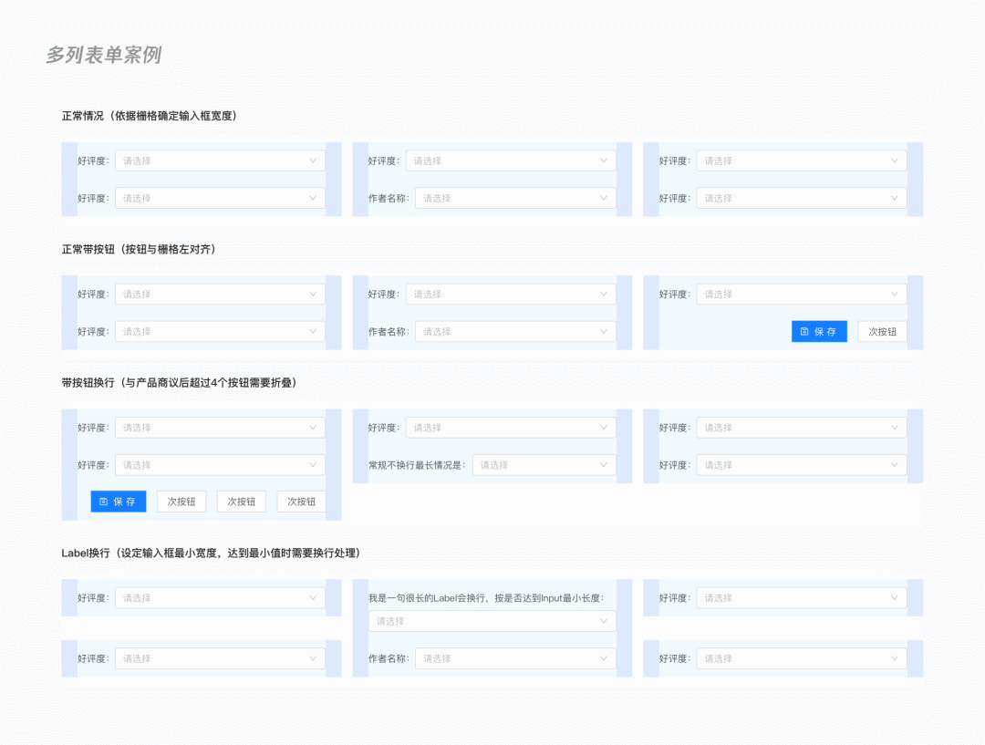This screenshot has height=745, width=985.
Task: Click the arrow icon in the middle 好评度 select
Action: (x=604, y=160)
